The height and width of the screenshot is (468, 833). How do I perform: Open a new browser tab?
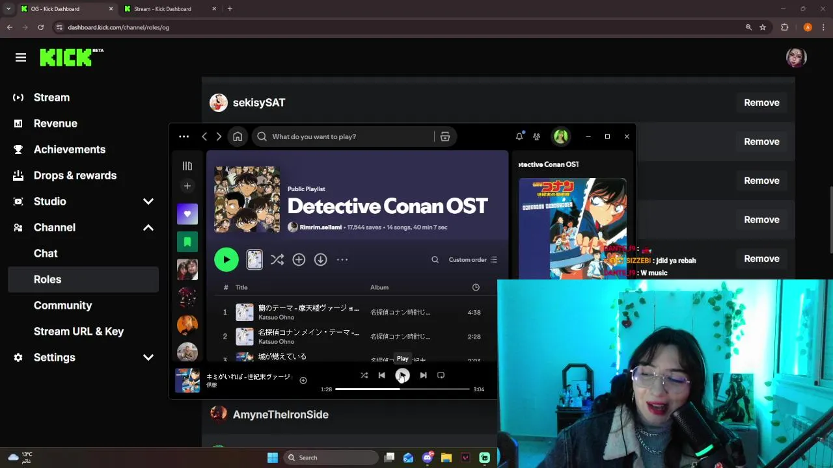point(230,9)
